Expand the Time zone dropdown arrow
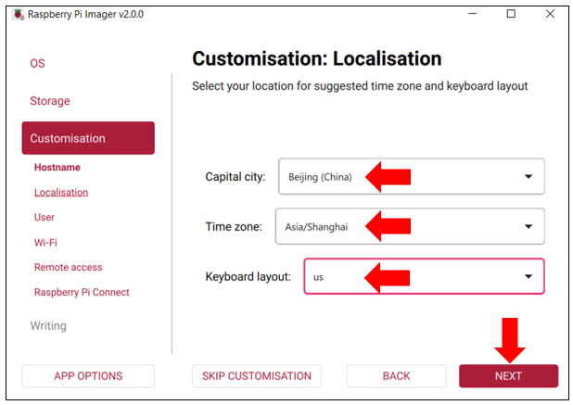This screenshot has height=405, width=573. tap(528, 227)
